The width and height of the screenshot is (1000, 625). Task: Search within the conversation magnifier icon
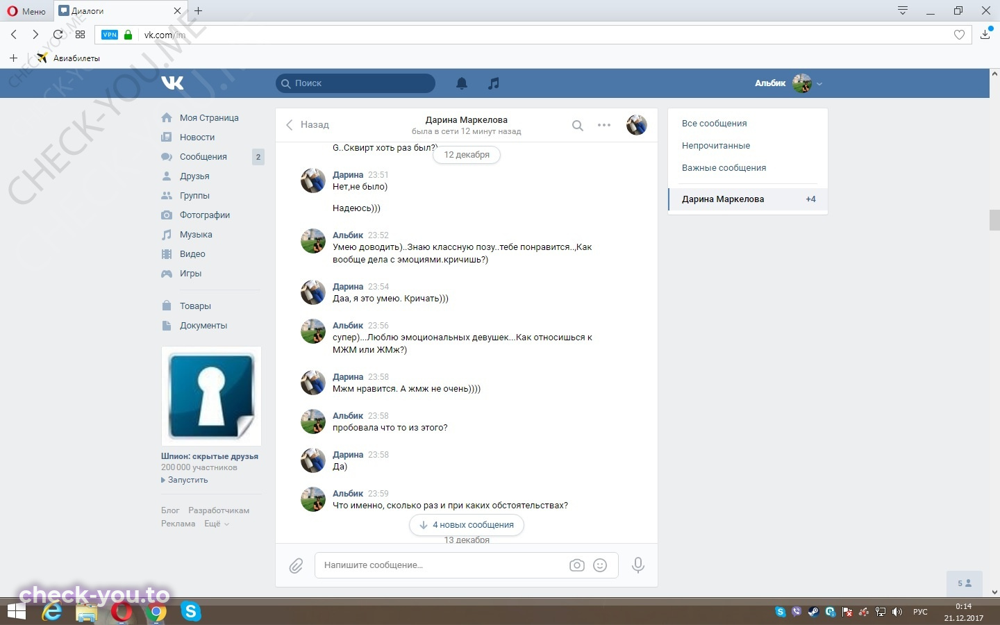577,126
